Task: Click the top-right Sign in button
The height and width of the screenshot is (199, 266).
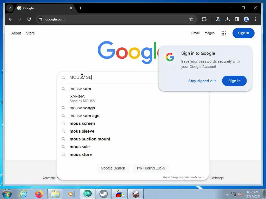Action: click(x=243, y=33)
